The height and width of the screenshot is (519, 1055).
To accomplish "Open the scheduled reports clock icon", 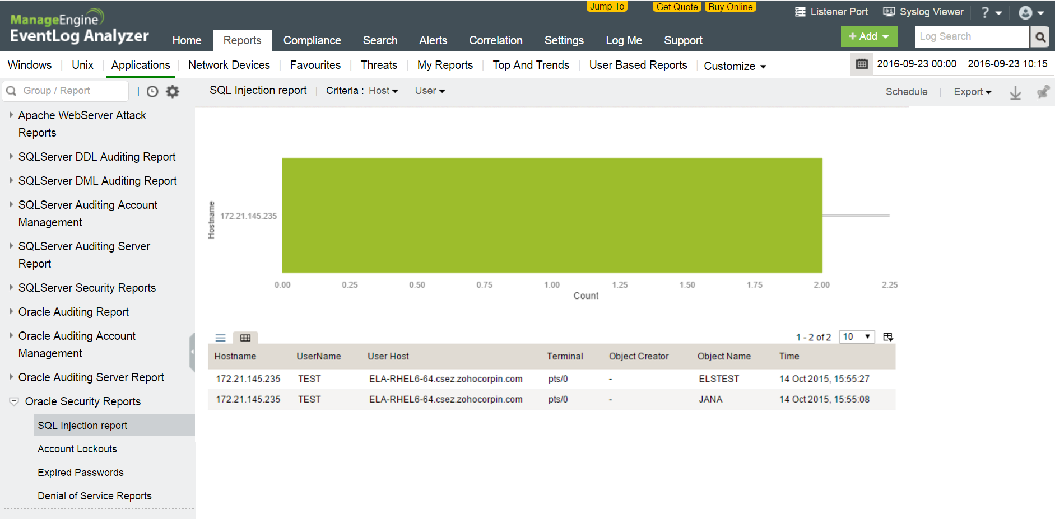I will (x=152, y=91).
